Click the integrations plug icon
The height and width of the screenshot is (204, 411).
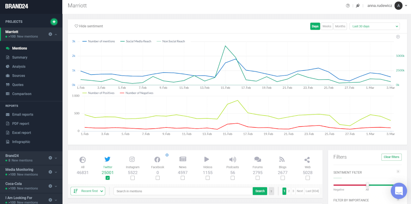tap(358, 6)
